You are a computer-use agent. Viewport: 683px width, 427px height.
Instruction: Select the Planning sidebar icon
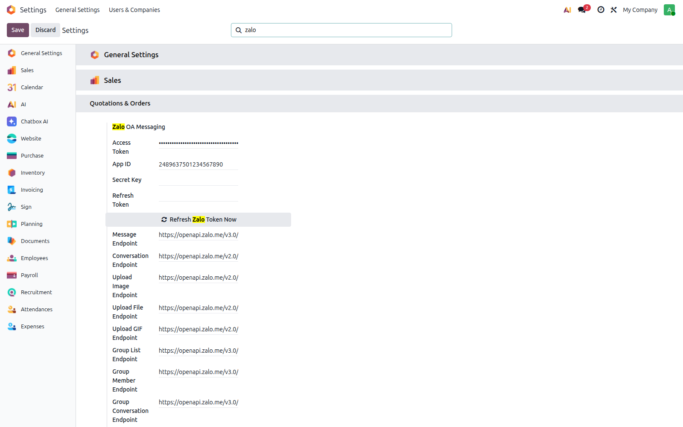(x=12, y=224)
